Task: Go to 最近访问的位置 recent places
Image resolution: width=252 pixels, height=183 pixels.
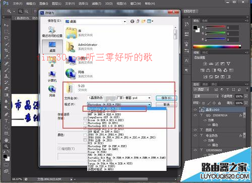Action: (x=52, y=32)
